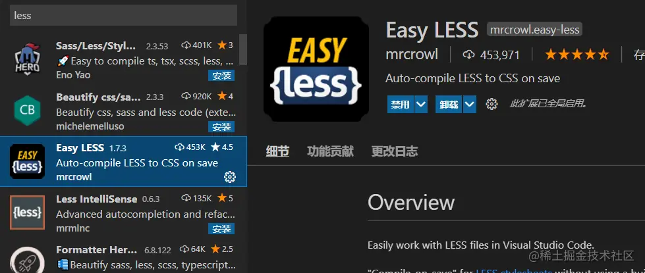Click the 禁用 button to disable Easy LESS

click(401, 105)
